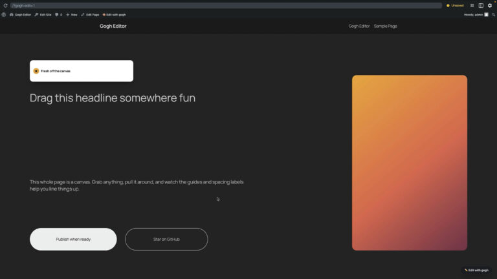The image size is (497, 279).
Task: Click Edit Site in the admin bar
Action: coord(43,15)
